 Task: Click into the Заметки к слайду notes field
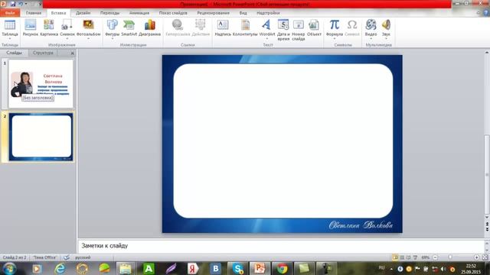click(x=281, y=246)
